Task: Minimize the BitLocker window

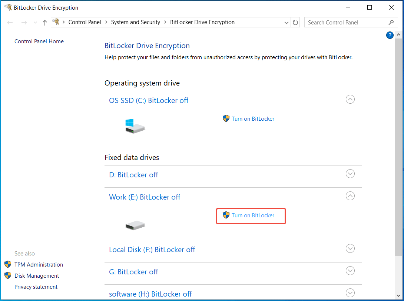Action: [348, 7]
